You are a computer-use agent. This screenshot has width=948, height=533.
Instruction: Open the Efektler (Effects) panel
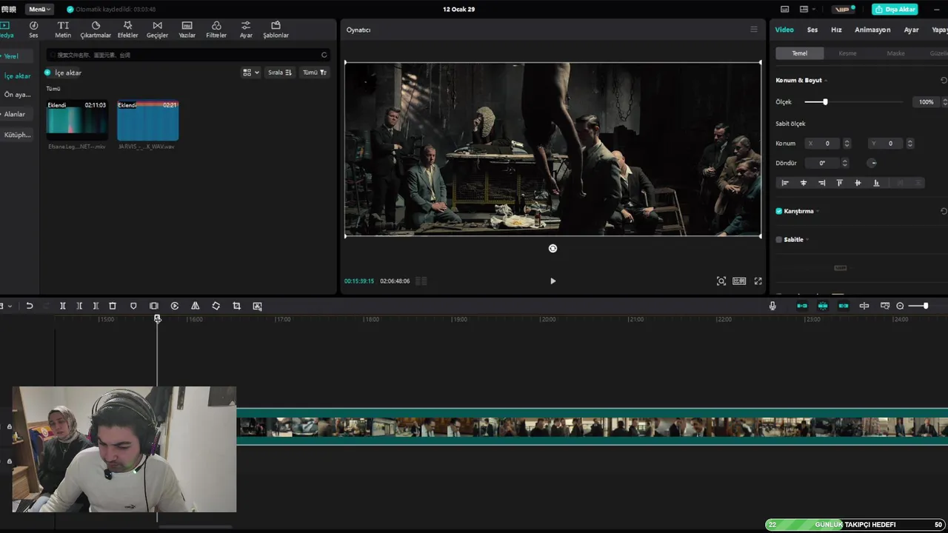coord(127,30)
